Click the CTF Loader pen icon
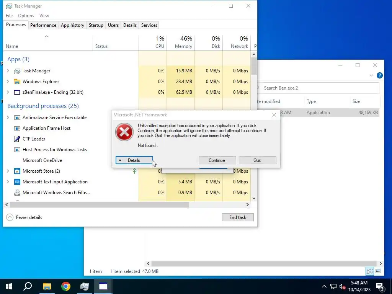 (x=17, y=139)
